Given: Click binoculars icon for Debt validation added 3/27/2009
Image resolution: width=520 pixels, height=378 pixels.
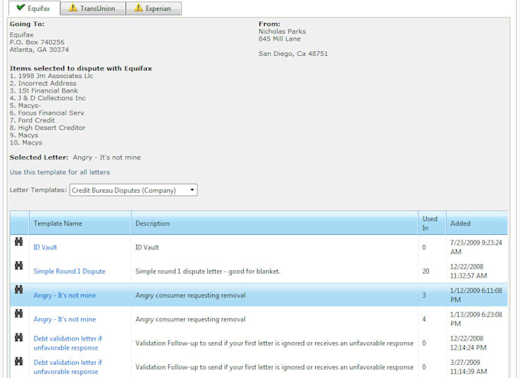Looking at the screenshot, I should click(19, 361).
